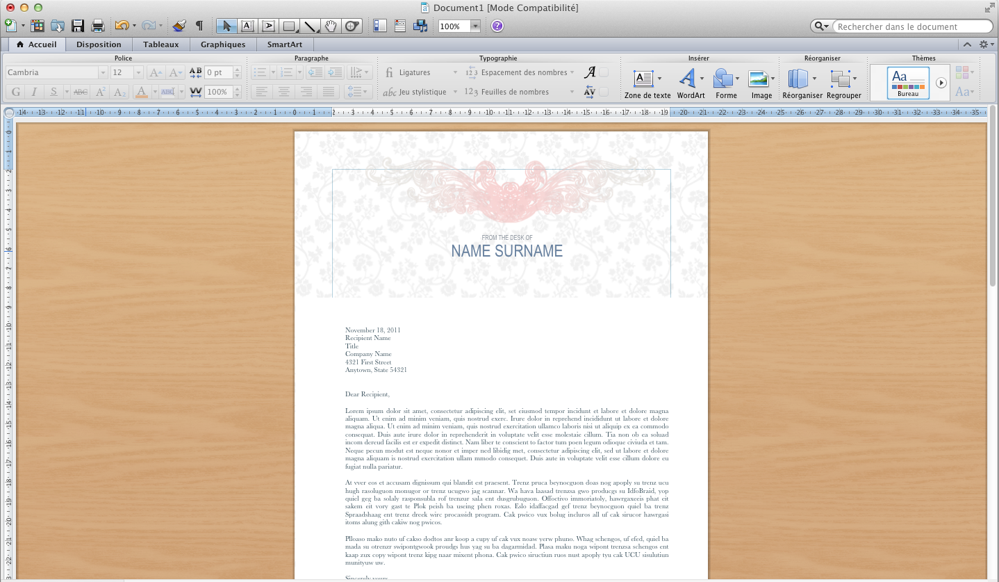Image resolution: width=999 pixels, height=582 pixels.
Task: Choose the hand grabber tool
Action: point(331,26)
